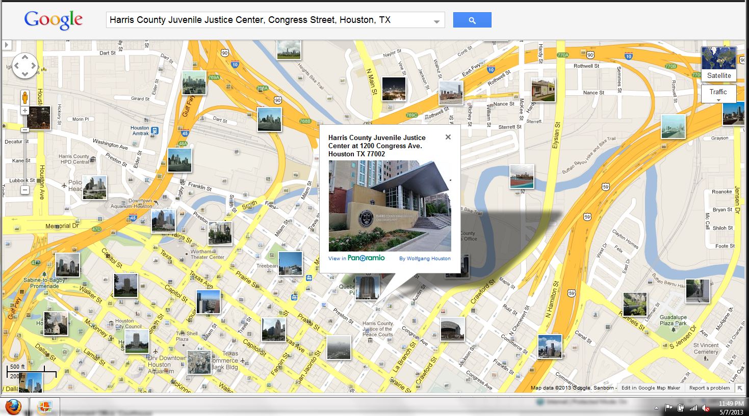Close the Juvenile Justice Center info window

pyautogui.click(x=448, y=137)
